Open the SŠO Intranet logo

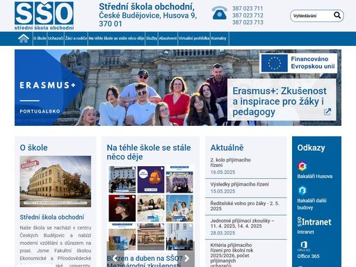pos(314,222)
